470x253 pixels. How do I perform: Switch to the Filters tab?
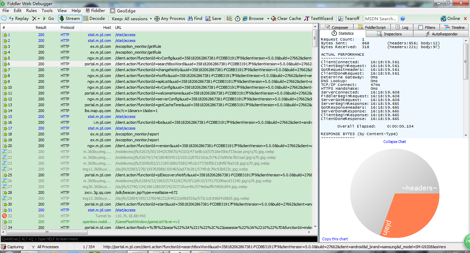(427, 27)
